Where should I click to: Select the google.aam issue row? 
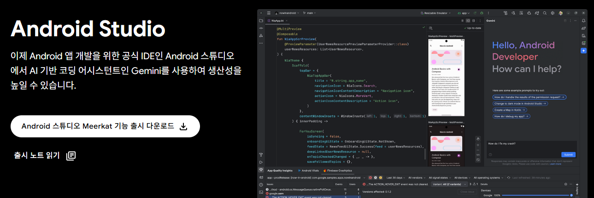click(313, 193)
